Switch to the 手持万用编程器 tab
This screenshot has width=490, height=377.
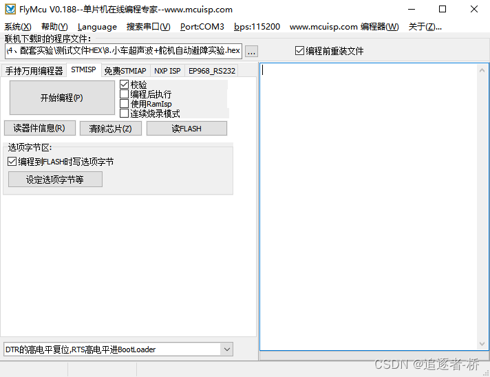(x=34, y=71)
